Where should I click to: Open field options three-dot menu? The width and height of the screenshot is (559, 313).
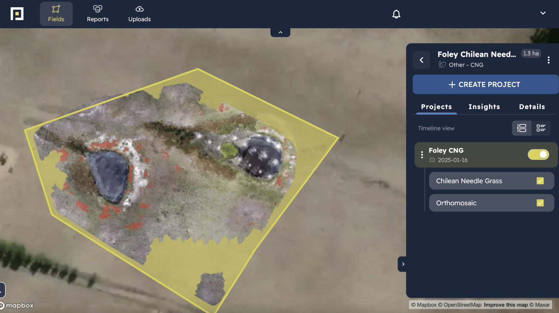click(x=548, y=60)
